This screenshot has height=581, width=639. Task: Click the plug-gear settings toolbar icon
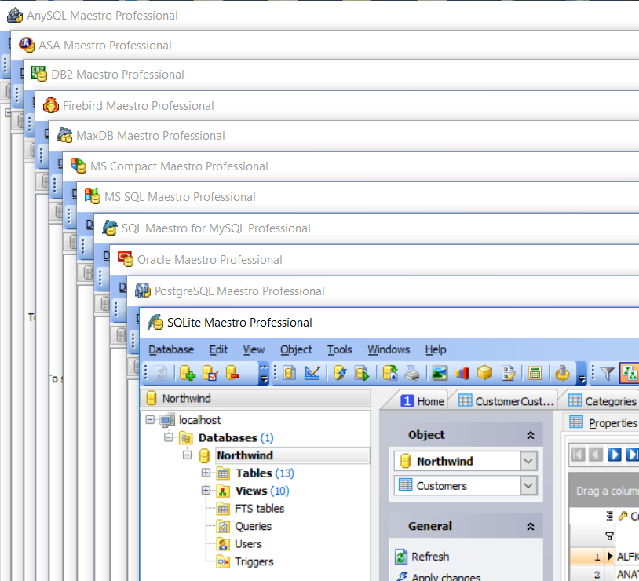pos(562,373)
